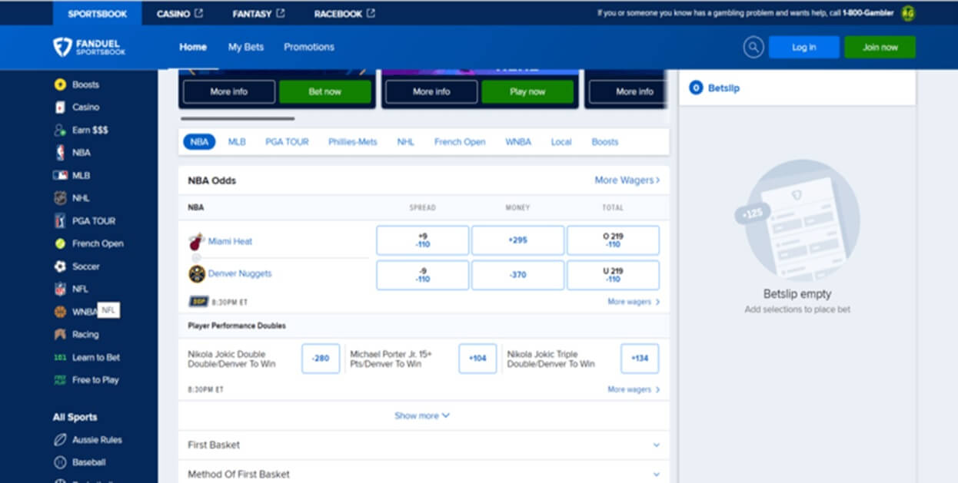Select the Sportsbook top tab
This screenshot has height=483, width=958.
98,13
